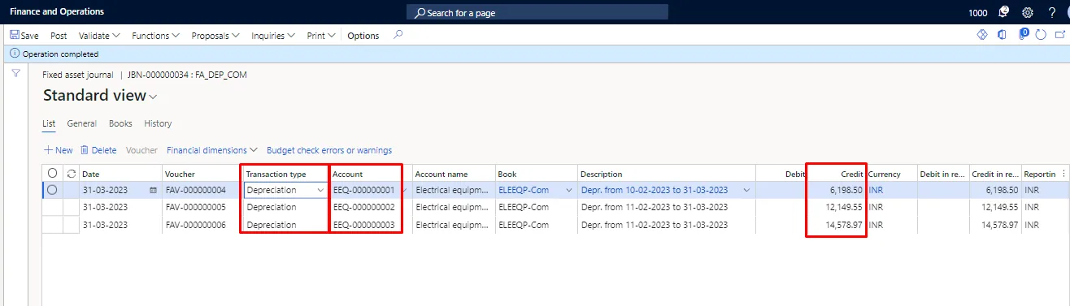Click credit amount 14,578.97 in Credit column

click(843, 224)
